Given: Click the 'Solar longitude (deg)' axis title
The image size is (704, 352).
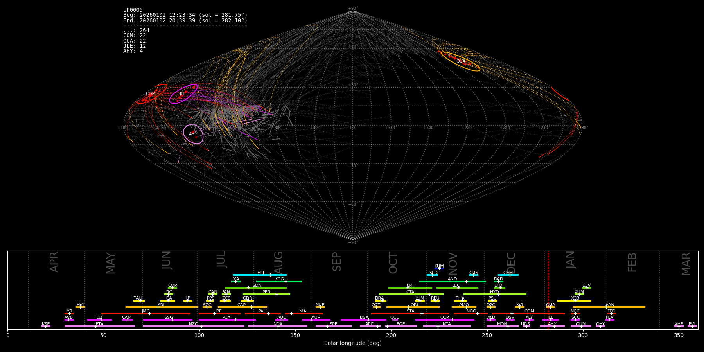Looking at the screenshot, I should [x=353, y=343].
